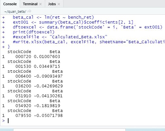The width and height of the screenshot is (165, 131).
Task: Click Beta value 0.01007603
Action: [47, 57]
